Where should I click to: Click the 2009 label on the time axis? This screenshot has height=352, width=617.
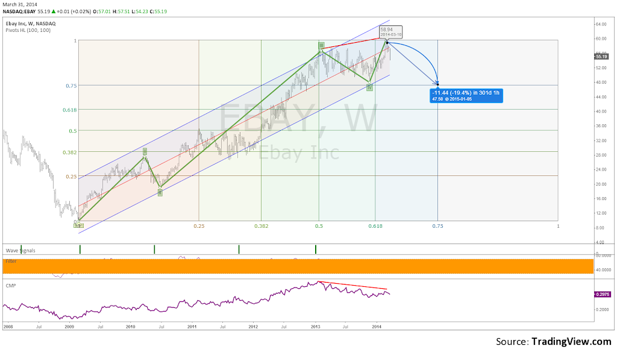point(69,327)
